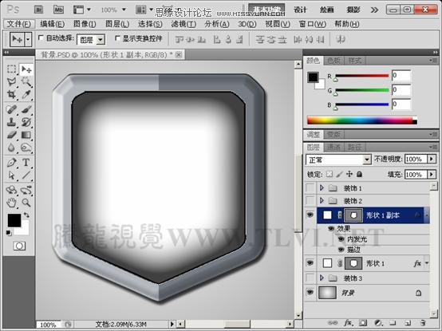442x331 pixels.
Task: Select the Gradient tool
Action: click(26, 135)
